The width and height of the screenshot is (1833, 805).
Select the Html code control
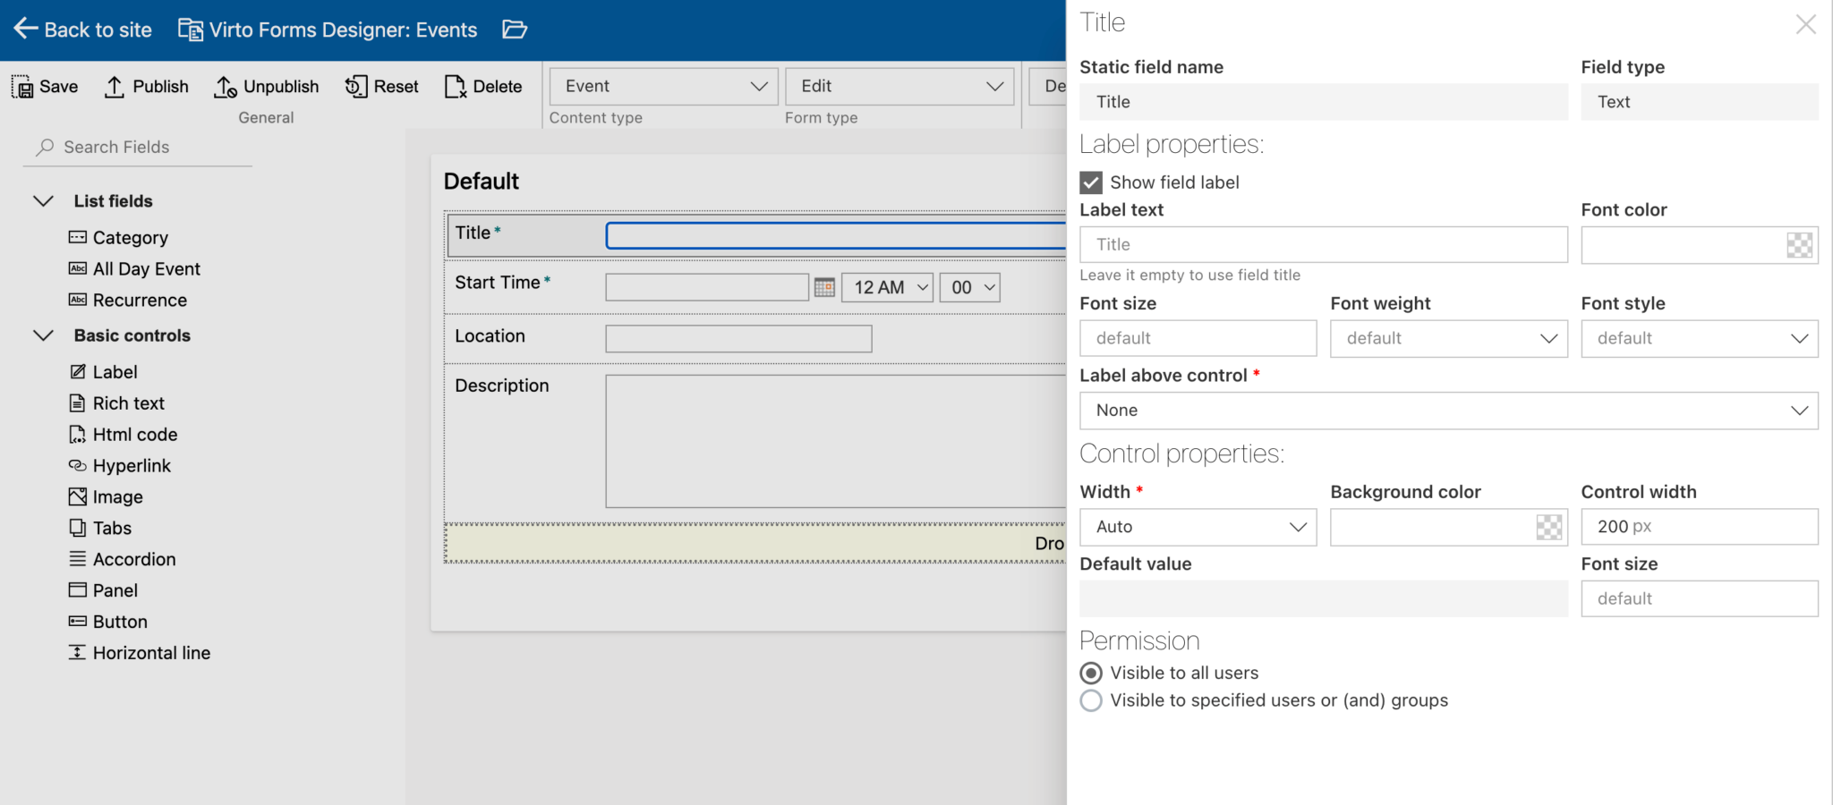pos(133,434)
